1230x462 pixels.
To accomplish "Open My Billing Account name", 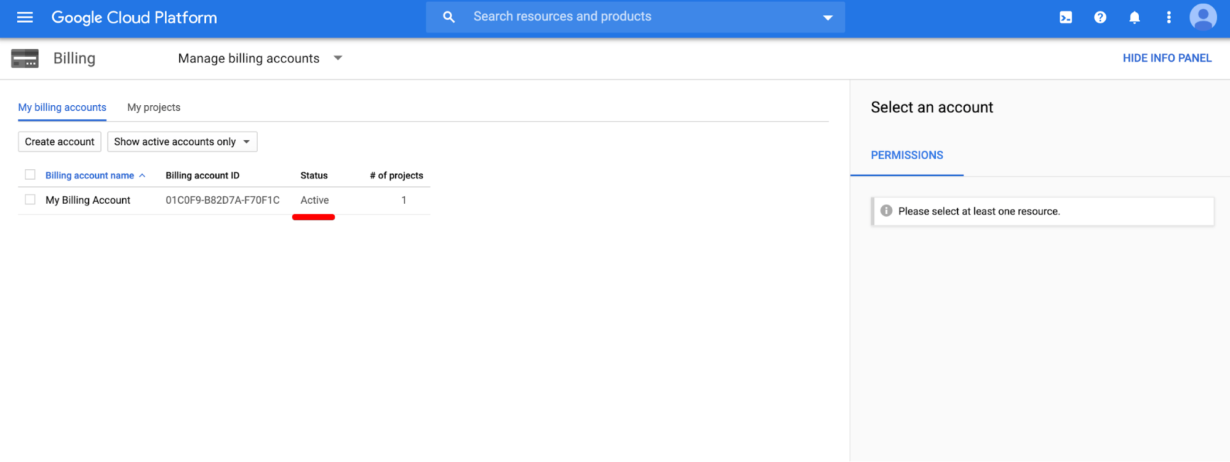I will click(88, 200).
